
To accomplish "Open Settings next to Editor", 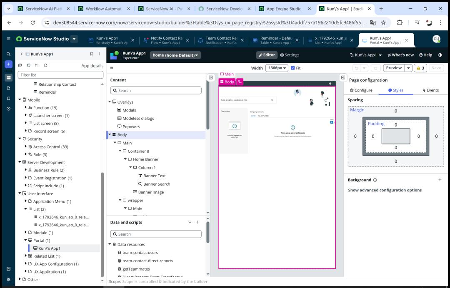I will 290,55.
